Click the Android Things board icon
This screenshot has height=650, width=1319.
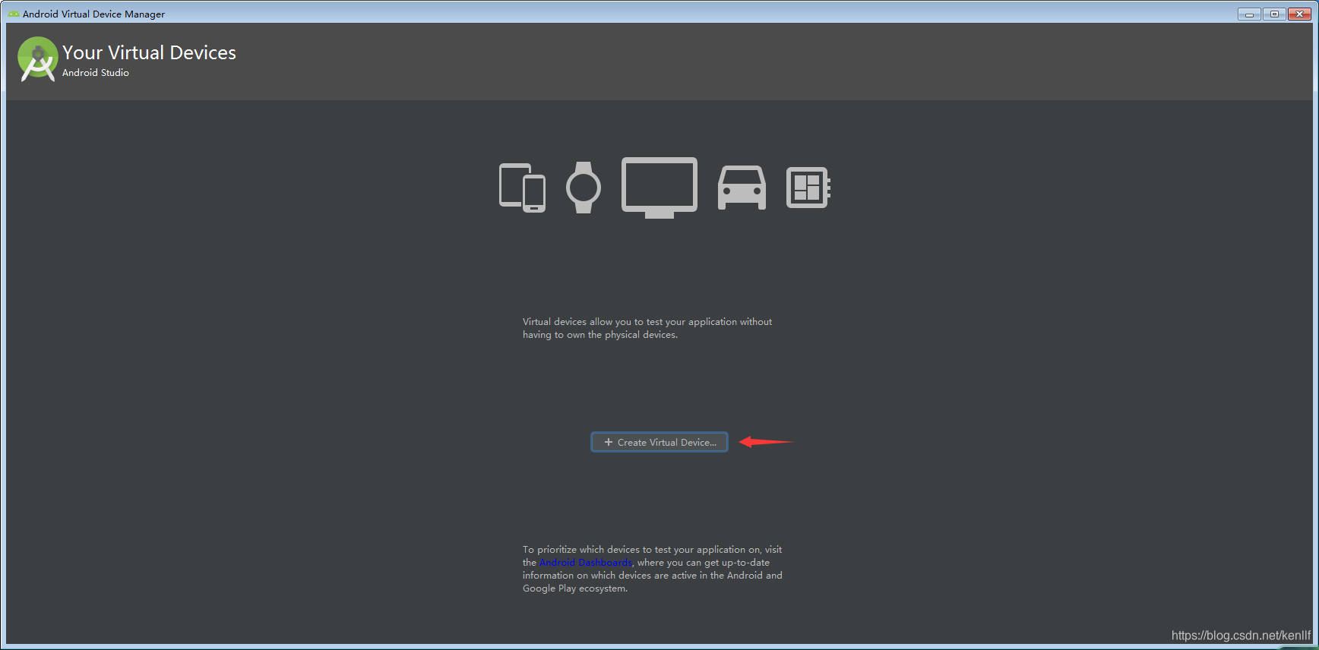click(x=808, y=188)
